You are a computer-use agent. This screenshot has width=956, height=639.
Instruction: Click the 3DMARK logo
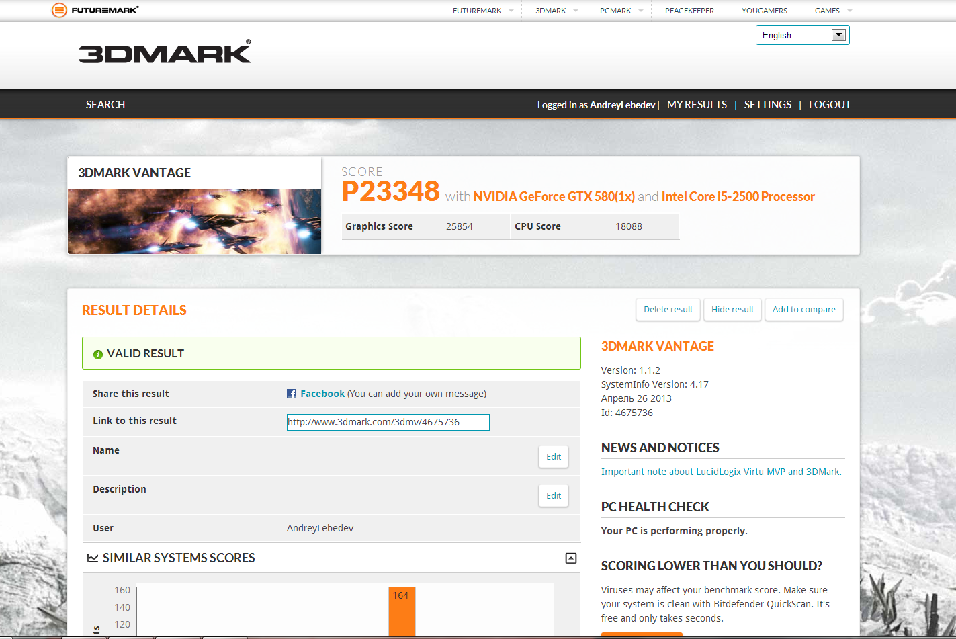tap(165, 52)
